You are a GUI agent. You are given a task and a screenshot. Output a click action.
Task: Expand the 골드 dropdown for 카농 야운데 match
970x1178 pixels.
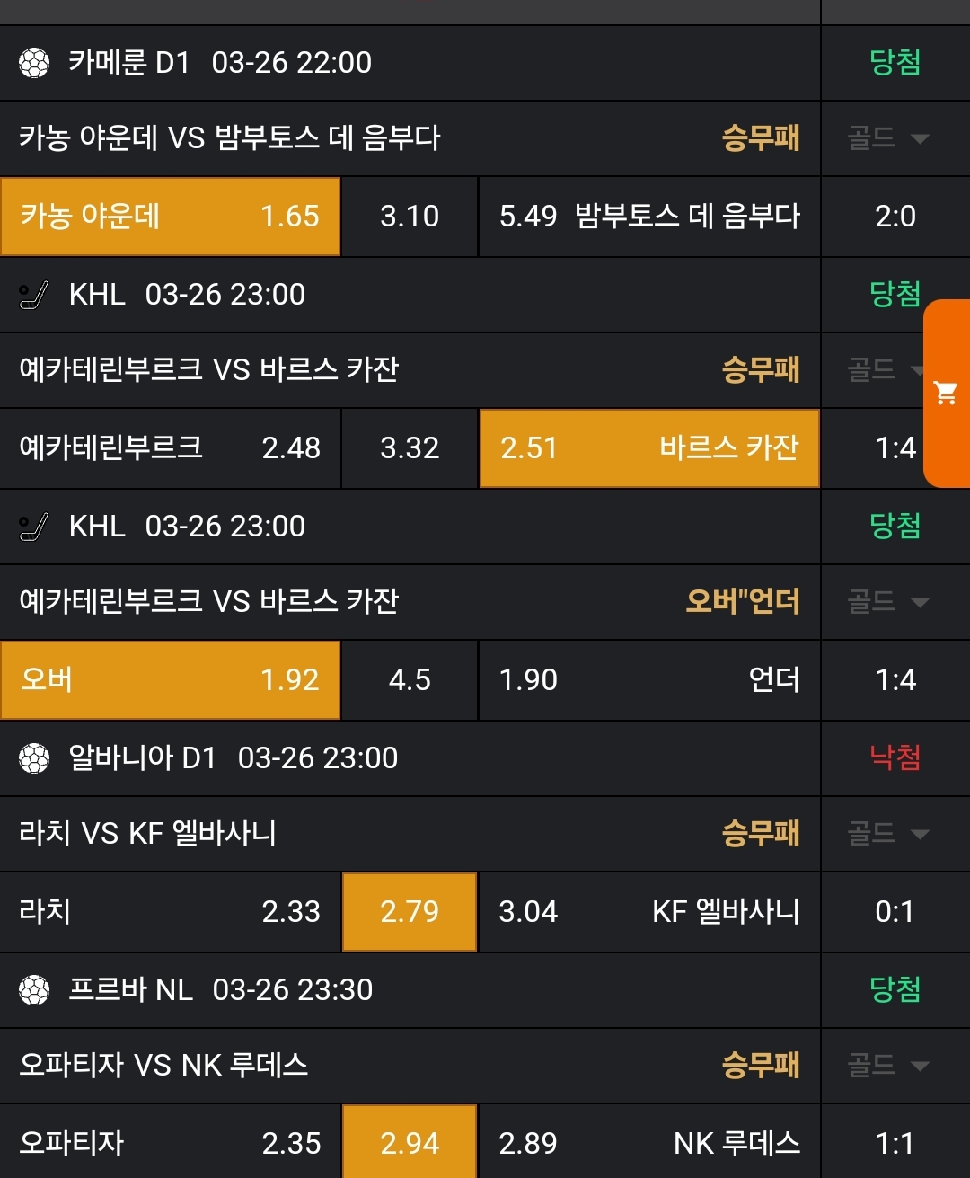click(888, 138)
